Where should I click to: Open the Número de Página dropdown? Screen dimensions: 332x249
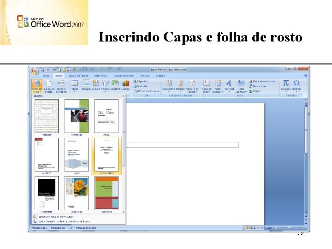click(192, 86)
